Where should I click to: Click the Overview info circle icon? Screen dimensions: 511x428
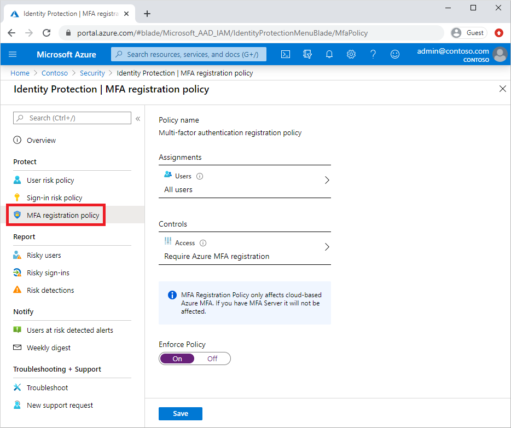[x=18, y=140]
